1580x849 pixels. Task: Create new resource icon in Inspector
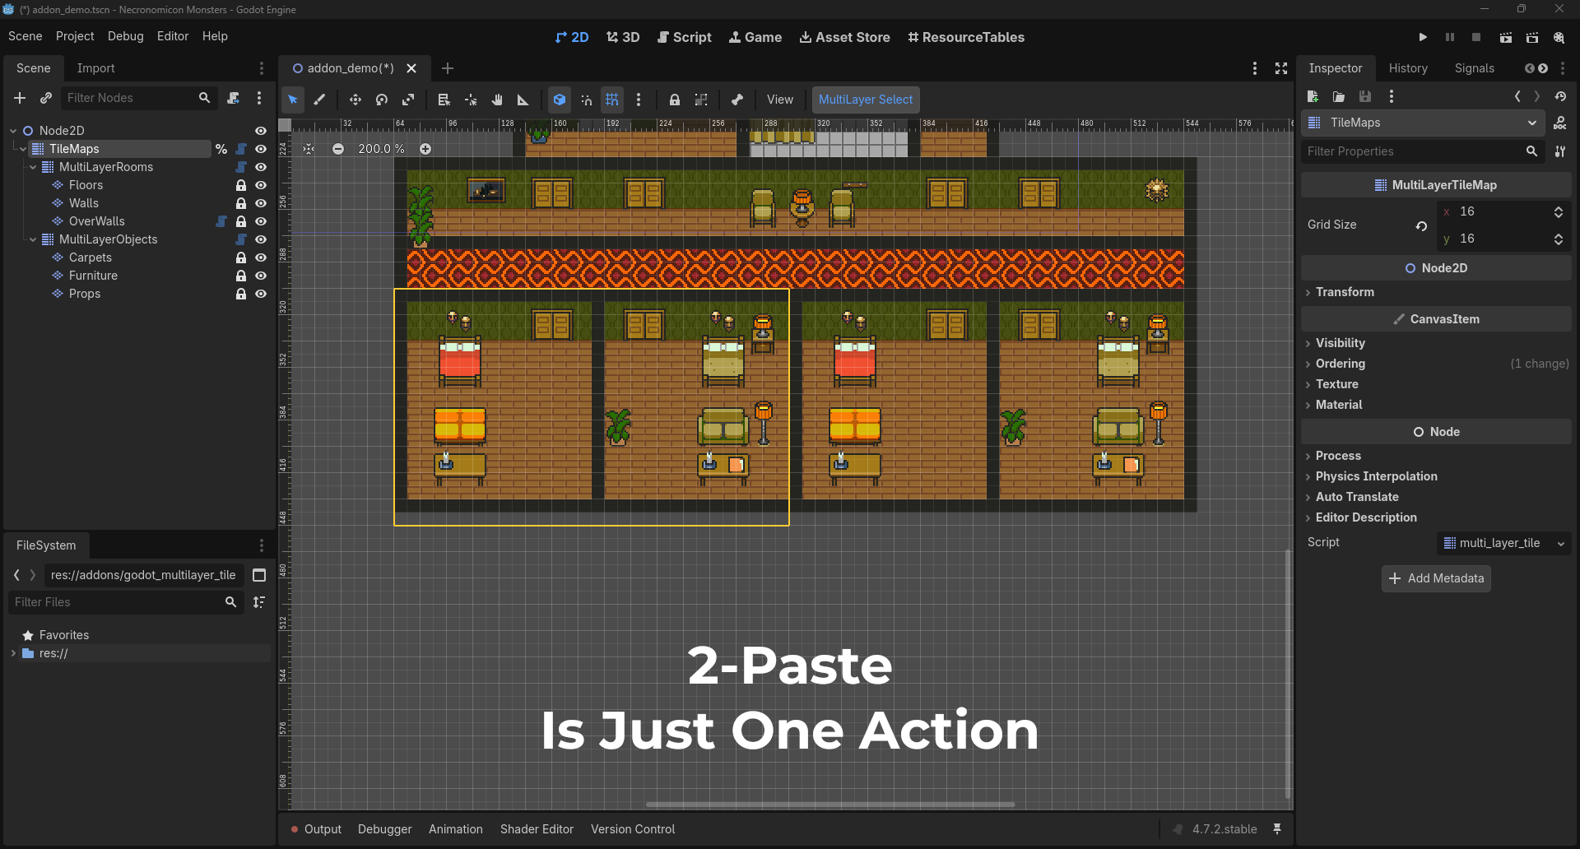[1313, 96]
